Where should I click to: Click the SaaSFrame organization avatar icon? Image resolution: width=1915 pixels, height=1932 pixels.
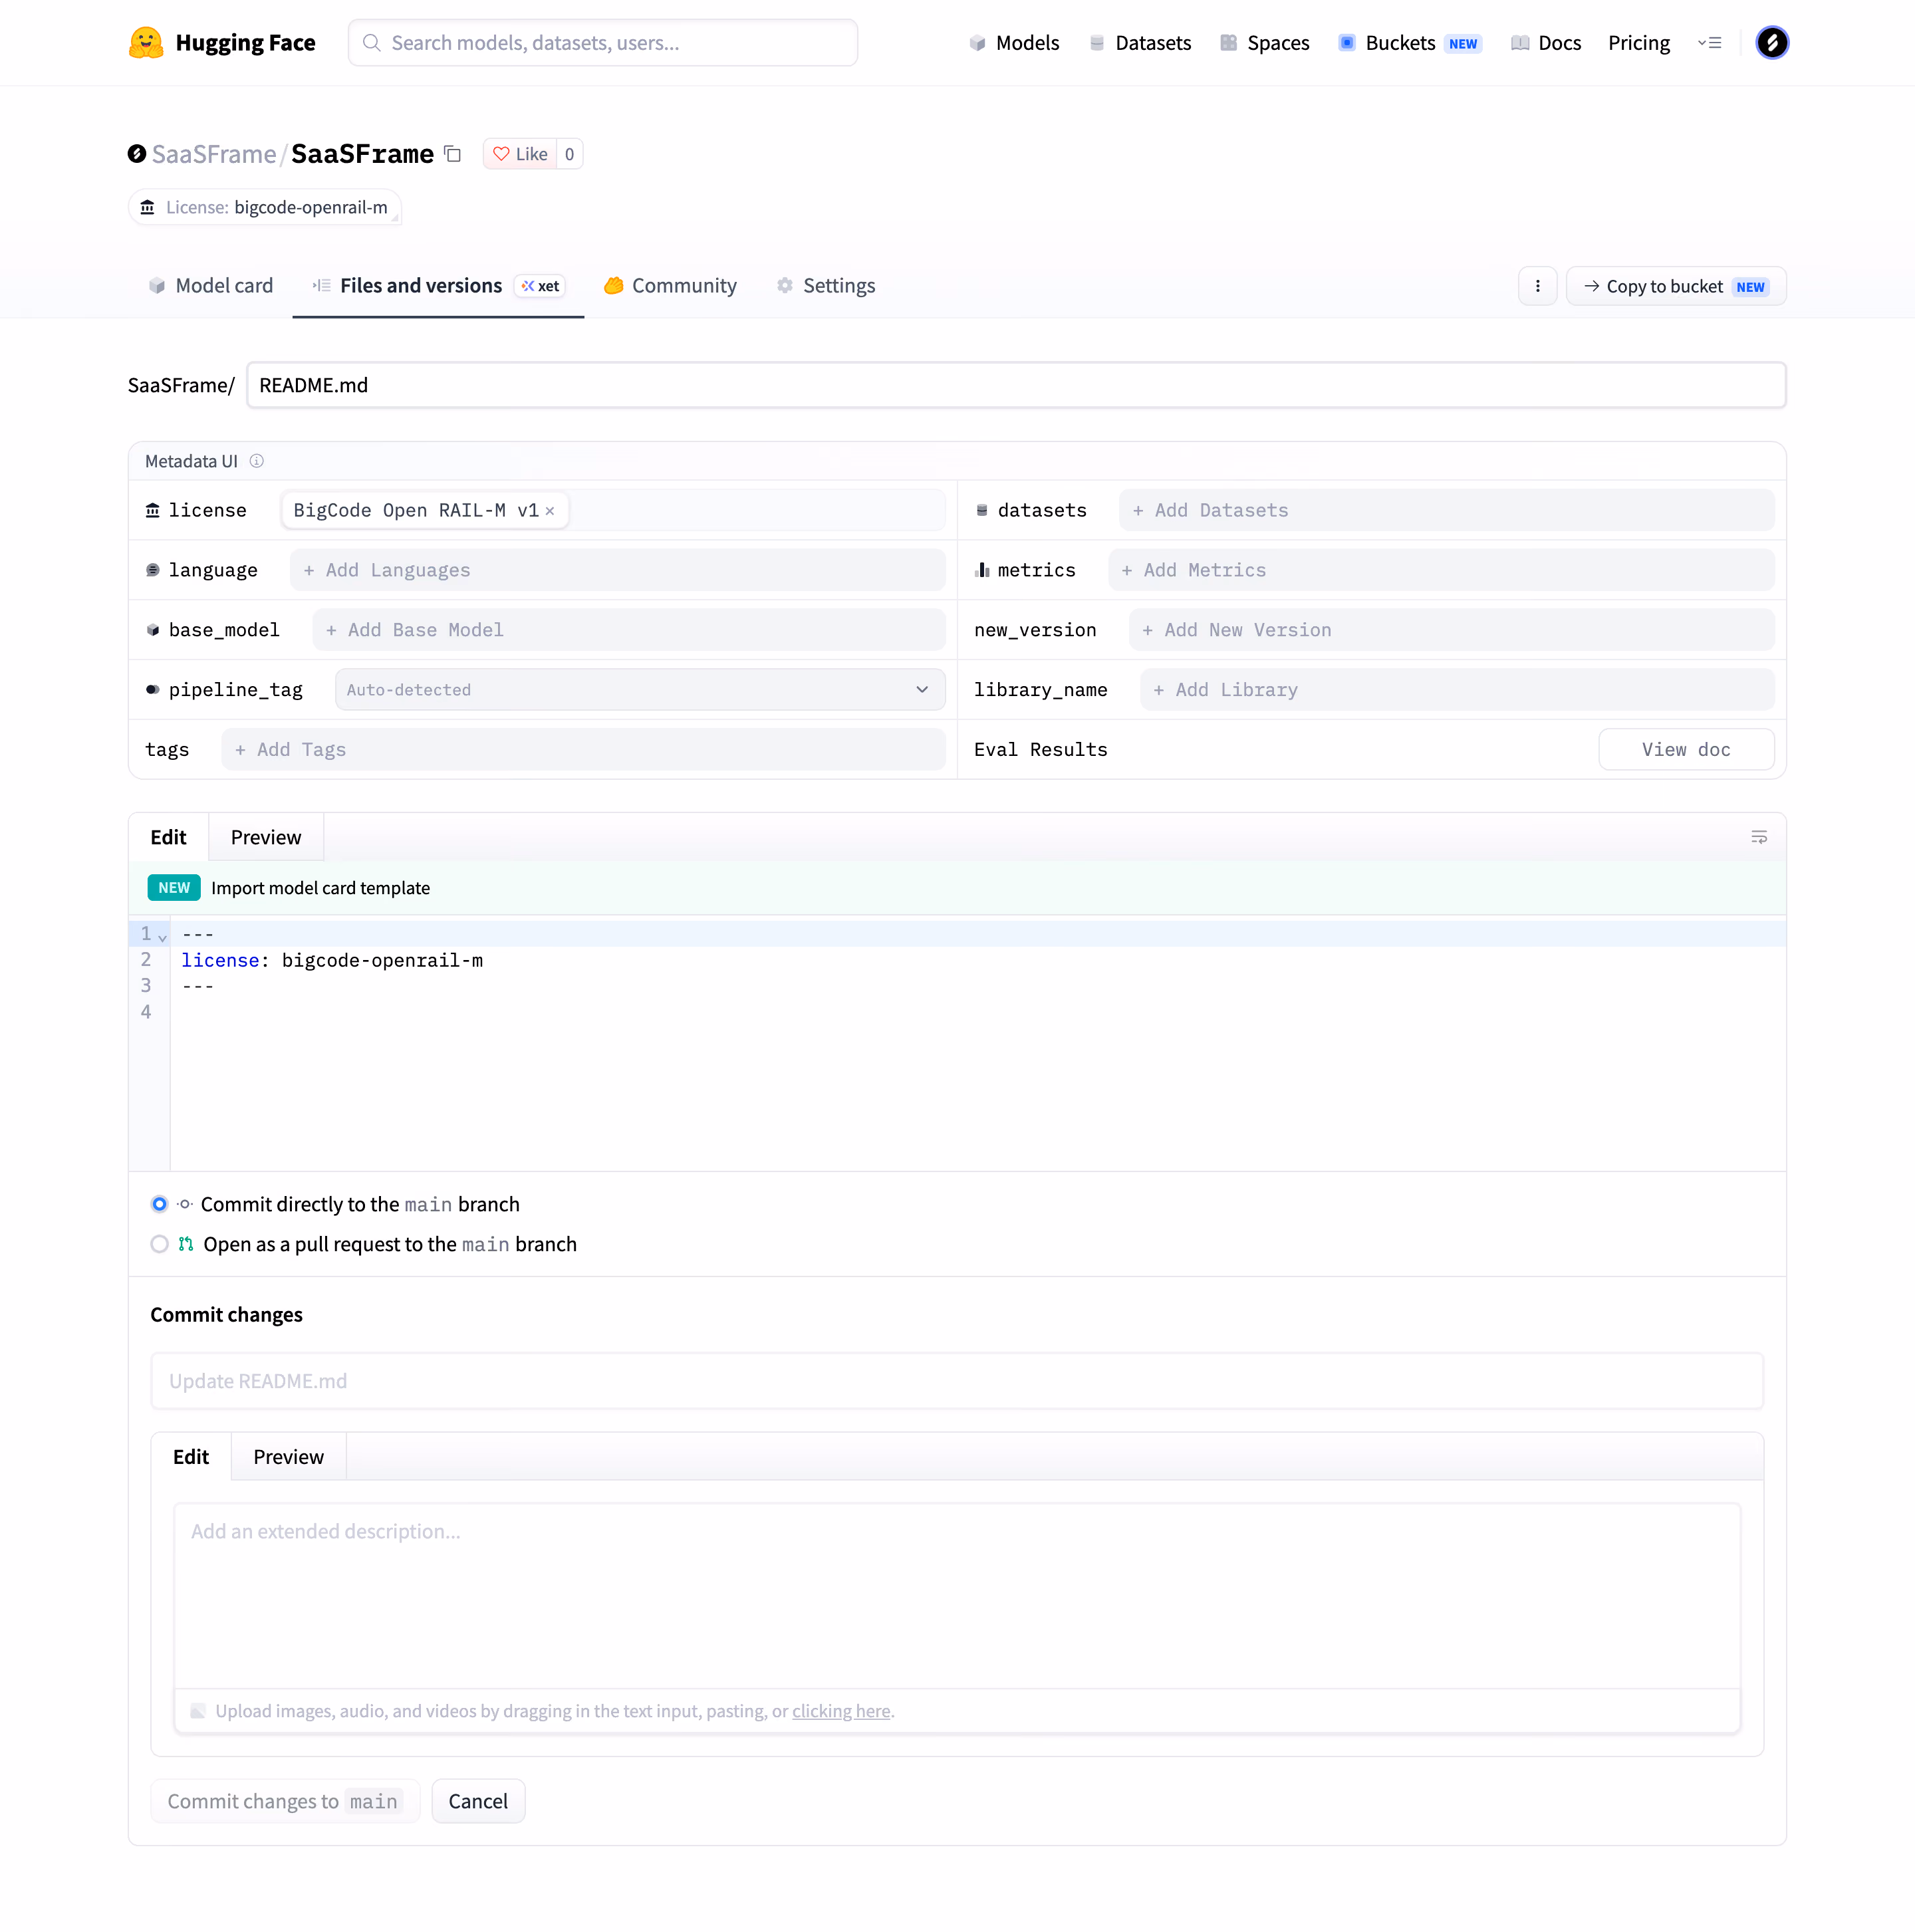pos(137,153)
